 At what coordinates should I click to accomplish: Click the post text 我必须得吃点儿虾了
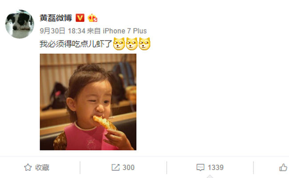point(76,44)
